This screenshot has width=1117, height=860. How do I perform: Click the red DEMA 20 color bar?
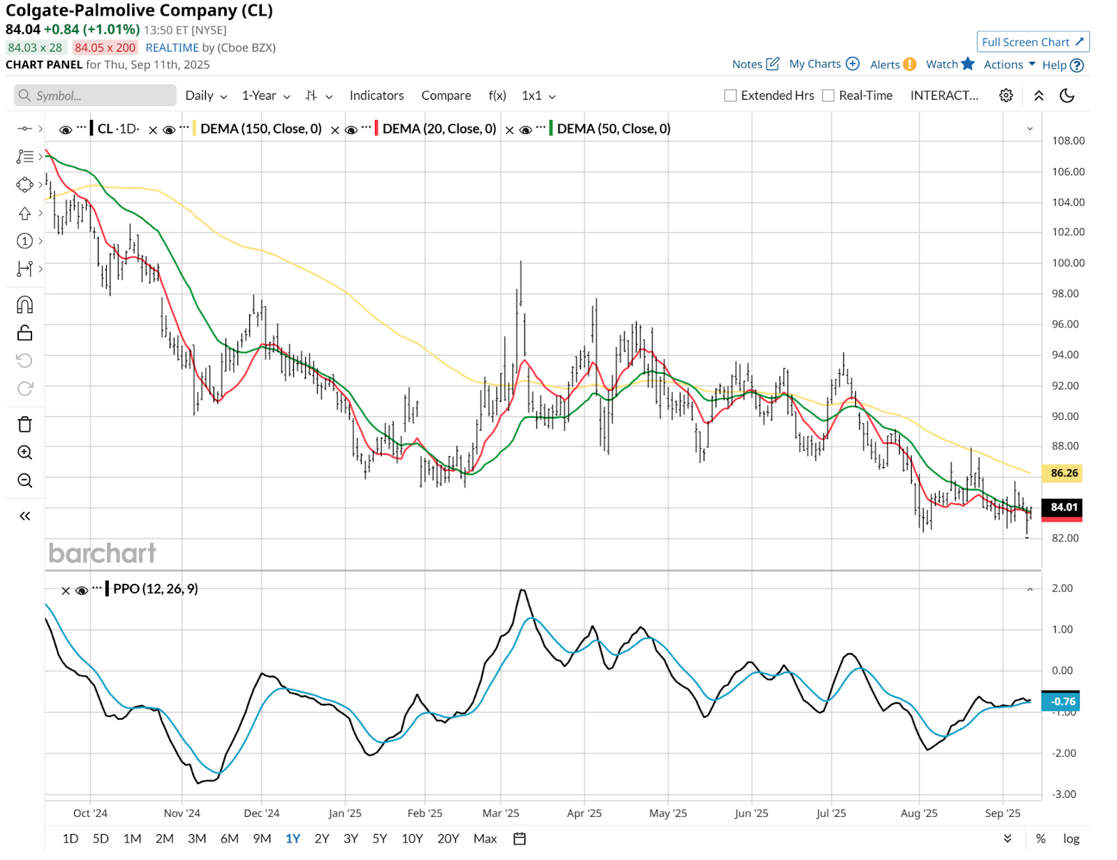376,128
